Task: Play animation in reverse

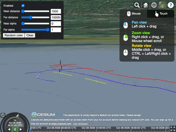Action: [x=9, y=129]
